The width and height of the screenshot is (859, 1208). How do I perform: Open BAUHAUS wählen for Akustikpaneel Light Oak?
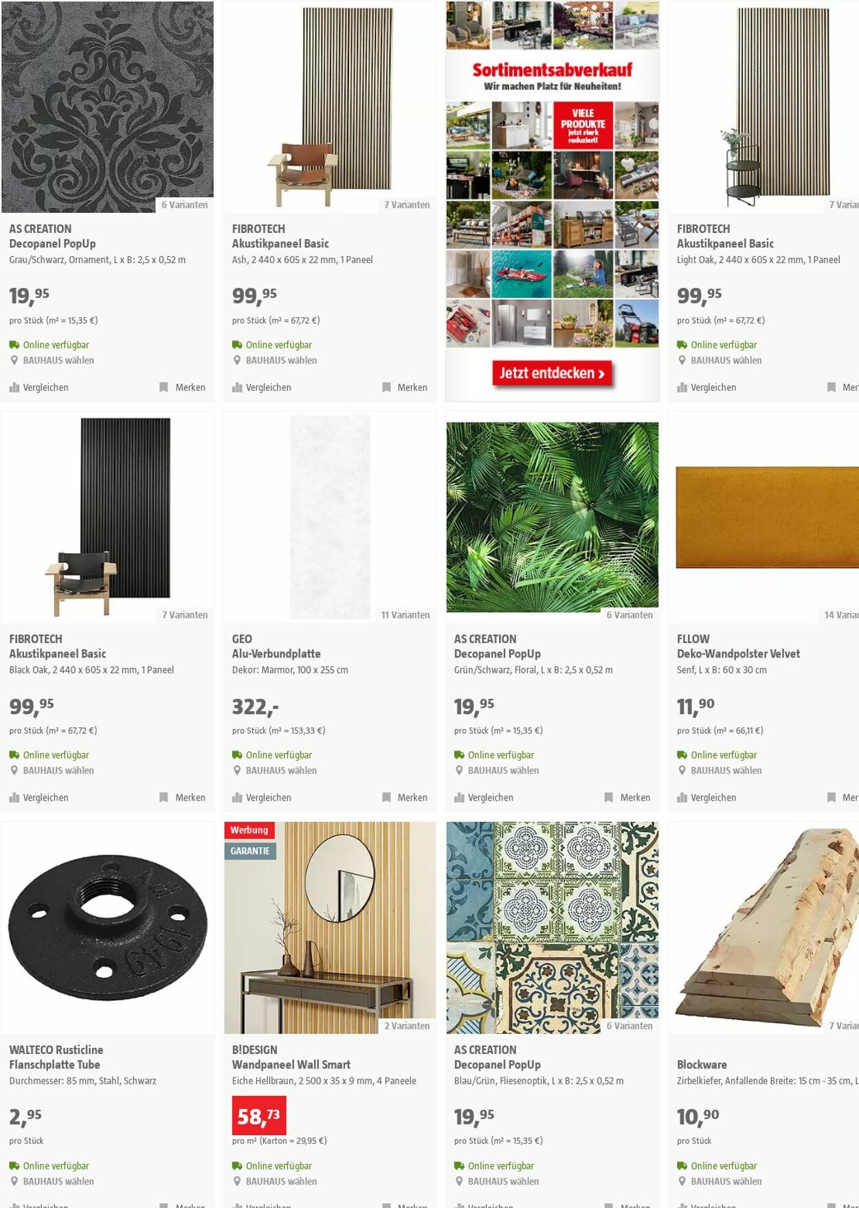pos(726,360)
